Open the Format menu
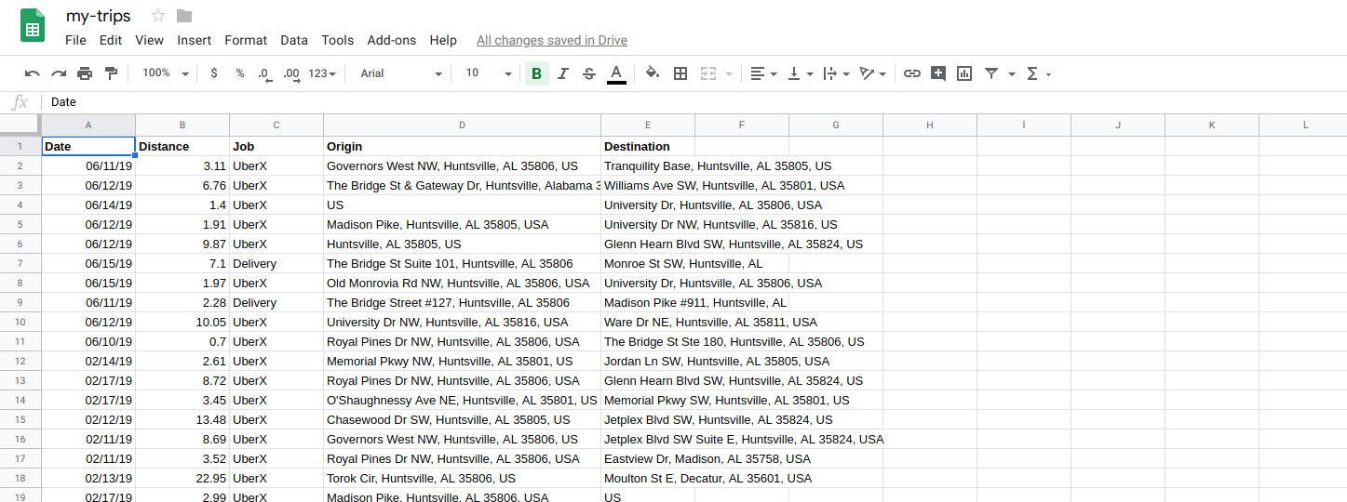Viewport: 1347px width, 502px height. point(246,40)
